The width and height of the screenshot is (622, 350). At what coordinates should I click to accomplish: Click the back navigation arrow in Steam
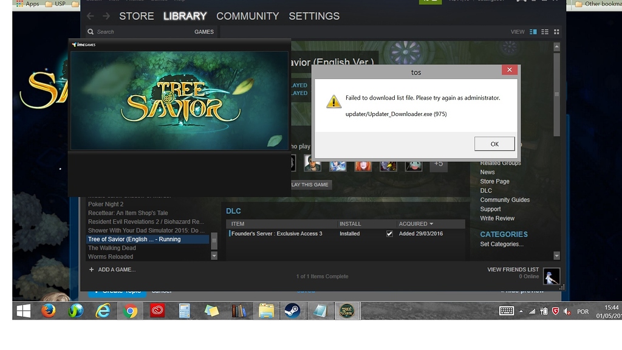pos(91,16)
